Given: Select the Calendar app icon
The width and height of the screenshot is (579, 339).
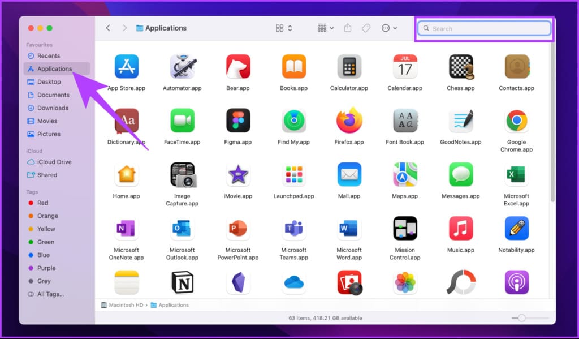Looking at the screenshot, I should pyautogui.click(x=405, y=67).
